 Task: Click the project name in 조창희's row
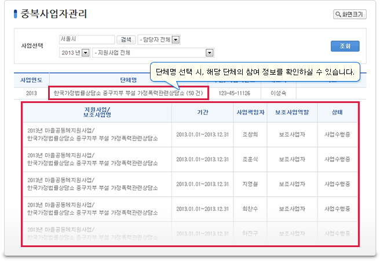pos(93,135)
